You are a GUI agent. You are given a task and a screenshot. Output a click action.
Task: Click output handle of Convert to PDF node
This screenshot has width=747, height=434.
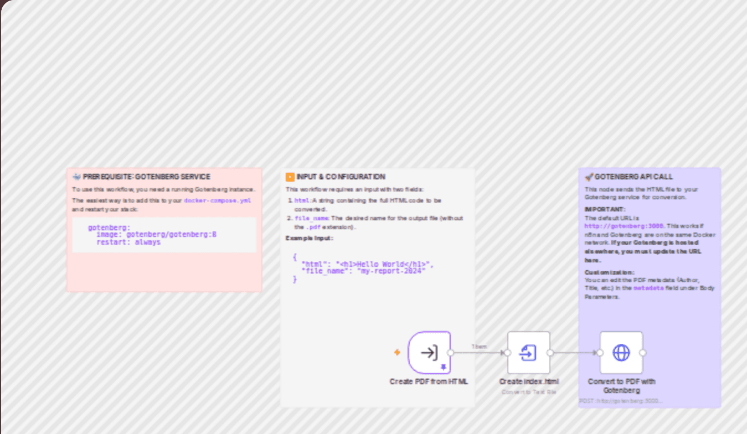(x=643, y=353)
